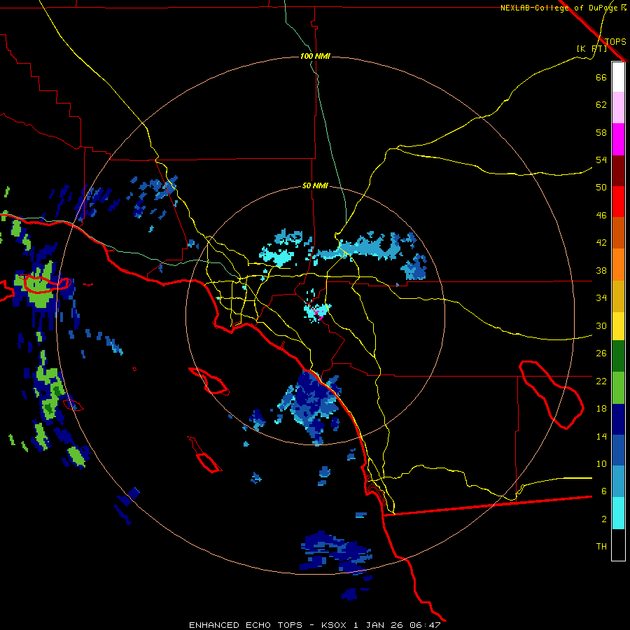The image size is (630, 630).
Task: Click the yellow 30-34 kft legend swatch
Action: coord(618,326)
